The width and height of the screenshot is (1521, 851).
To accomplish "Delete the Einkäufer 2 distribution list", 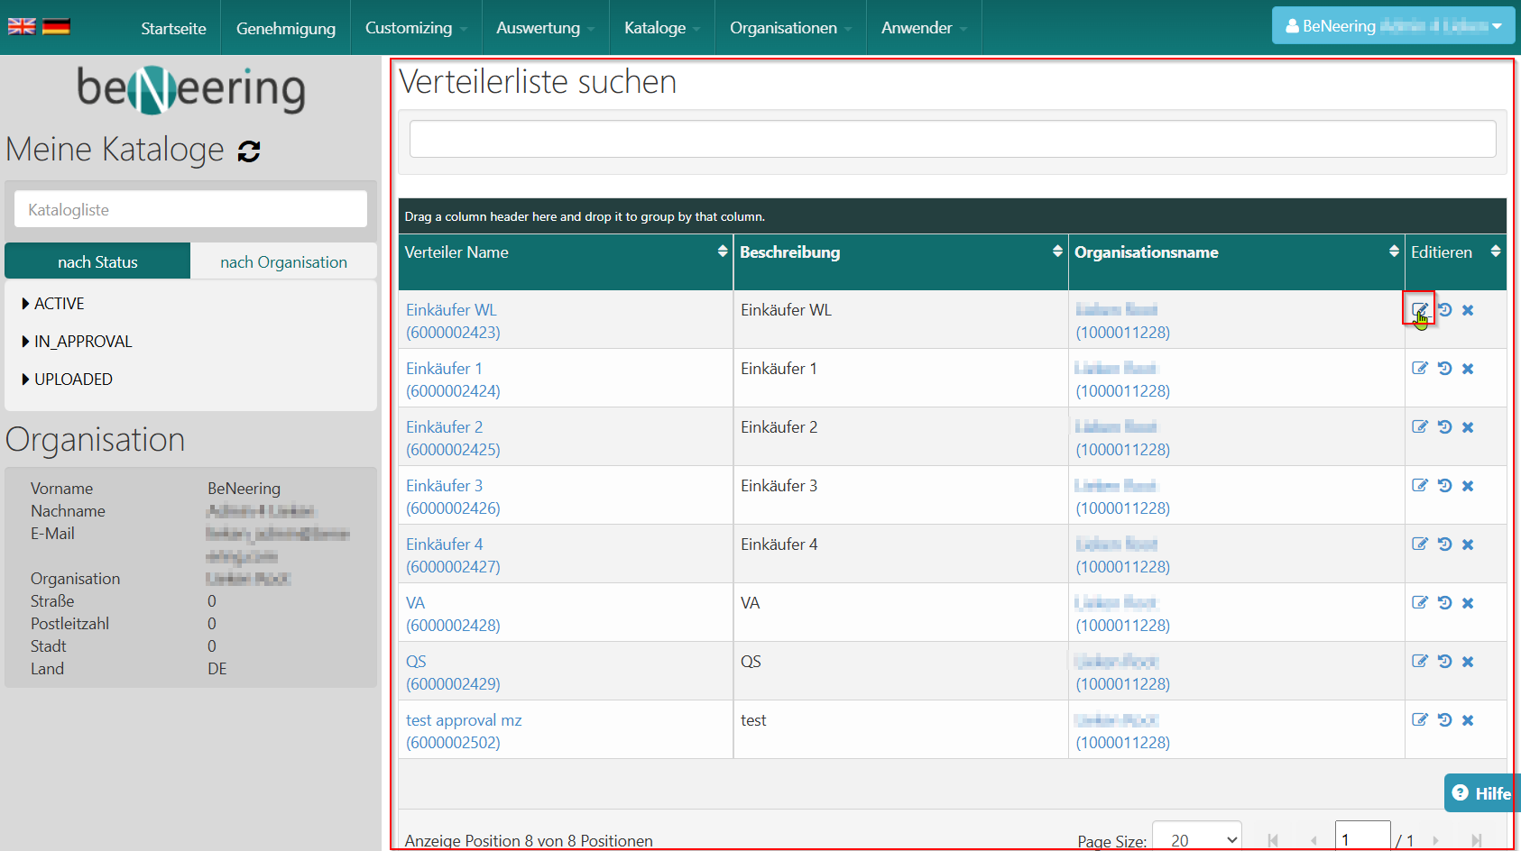I will click(1468, 427).
